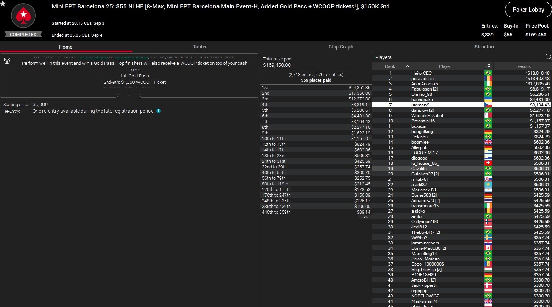Sort by the Player column header
Screen dimensions: 552x307
click(x=445, y=66)
